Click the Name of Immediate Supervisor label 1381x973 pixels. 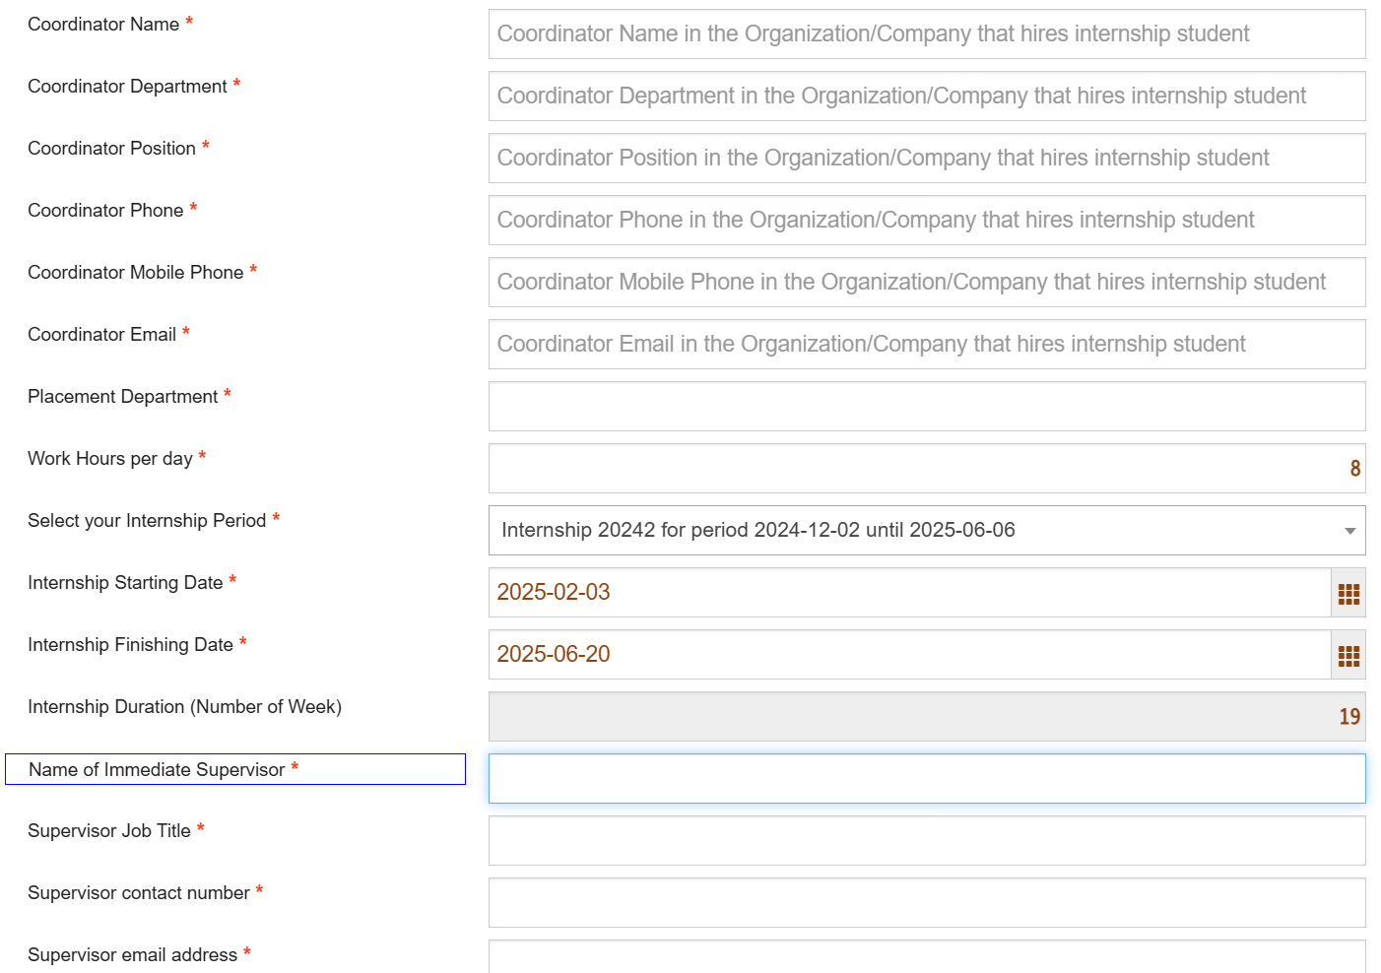point(157,770)
